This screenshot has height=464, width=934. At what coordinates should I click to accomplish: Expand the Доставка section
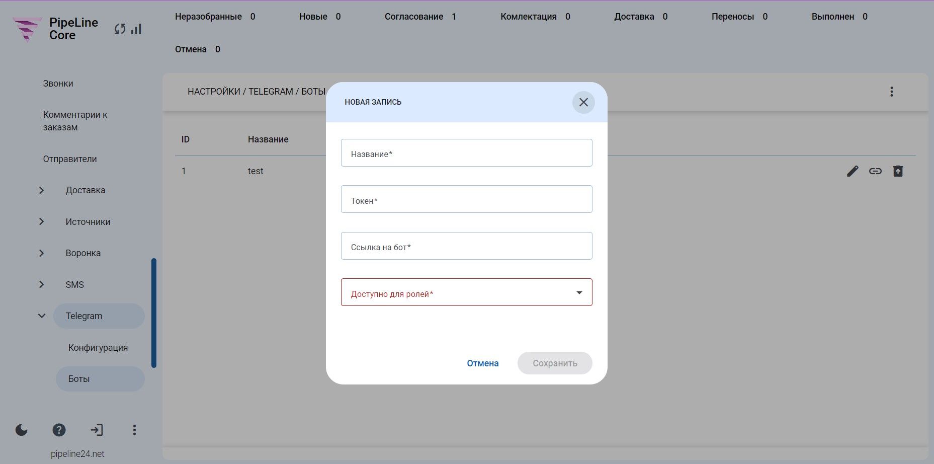42,190
